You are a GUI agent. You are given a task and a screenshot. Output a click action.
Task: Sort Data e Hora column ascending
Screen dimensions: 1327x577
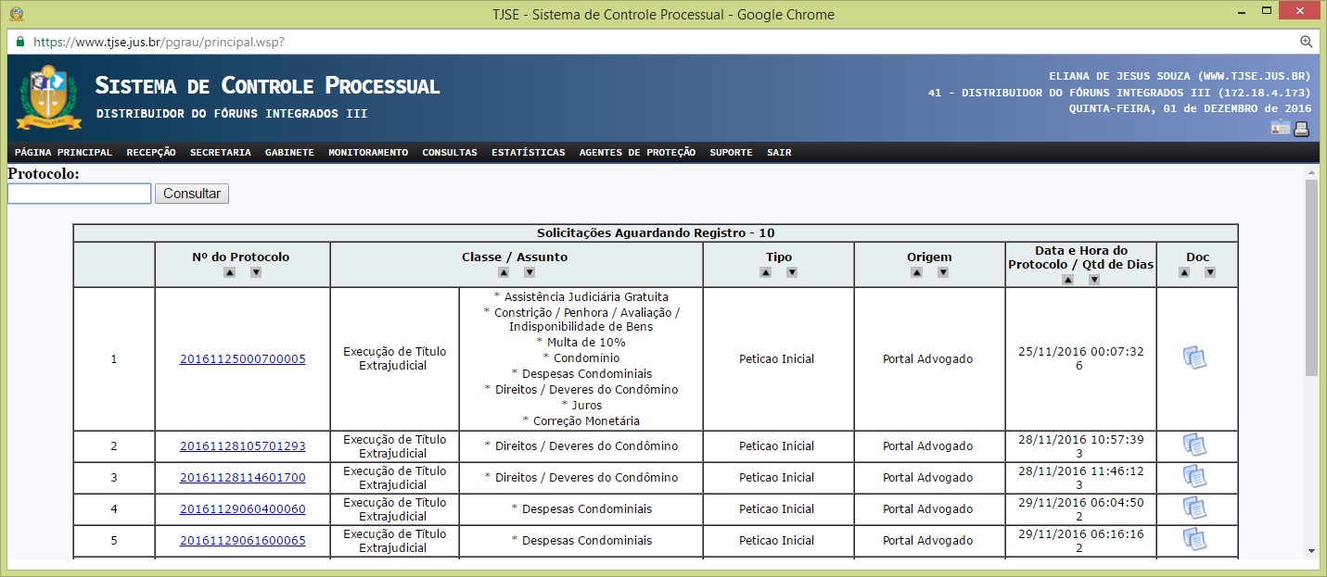point(1067,280)
